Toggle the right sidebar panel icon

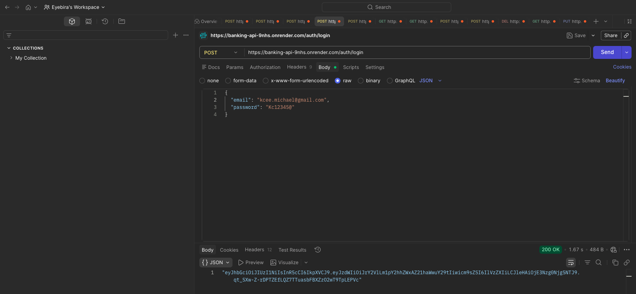pos(630,21)
